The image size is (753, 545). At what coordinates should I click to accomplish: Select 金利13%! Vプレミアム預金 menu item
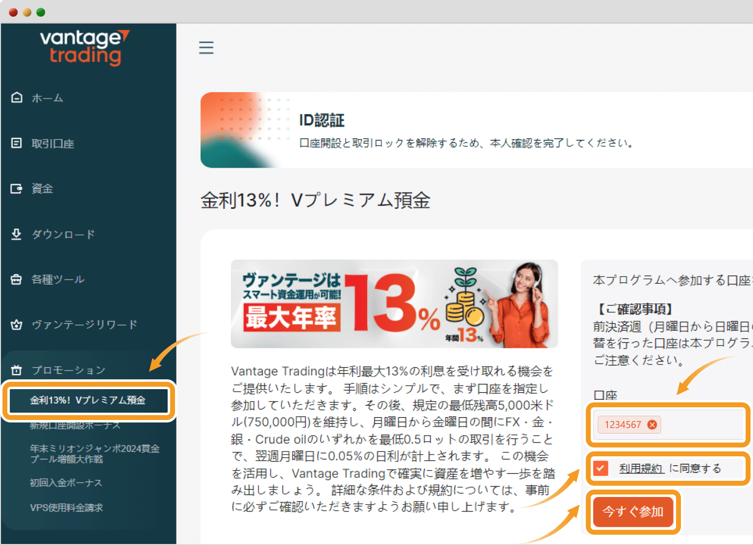click(88, 400)
